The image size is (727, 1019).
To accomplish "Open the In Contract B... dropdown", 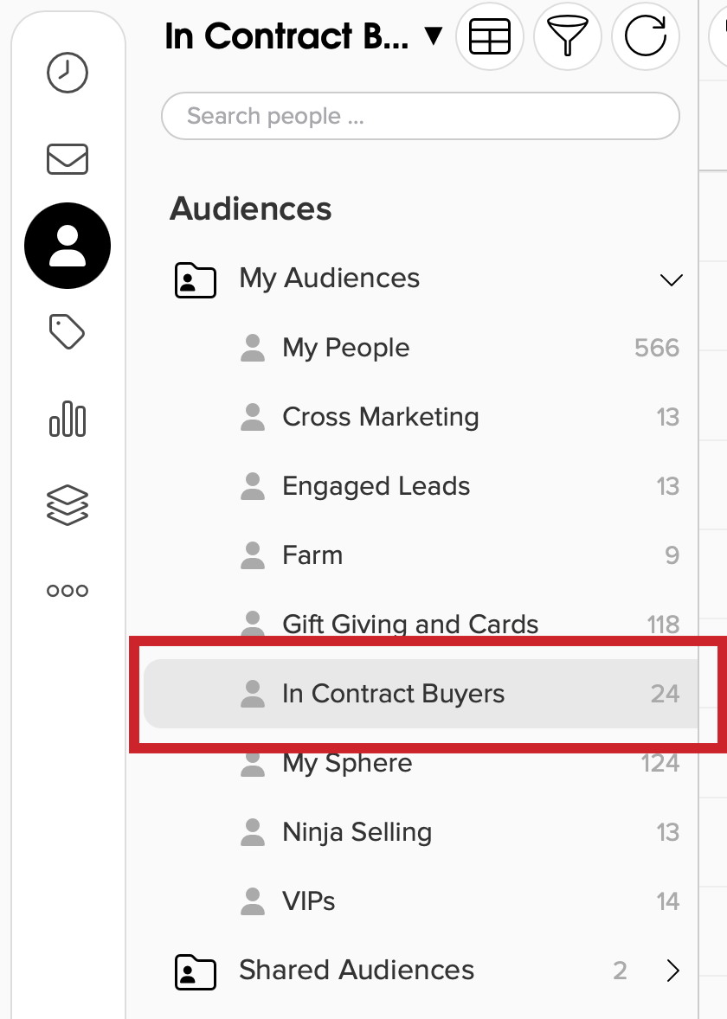I will 303,36.
